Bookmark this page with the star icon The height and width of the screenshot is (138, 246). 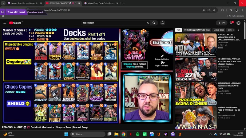[x=214, y=10]
